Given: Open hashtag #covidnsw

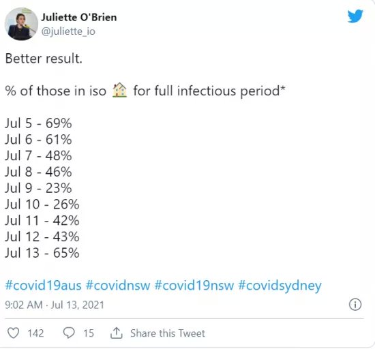Looking at the screenshot, I should pos(118,286).
